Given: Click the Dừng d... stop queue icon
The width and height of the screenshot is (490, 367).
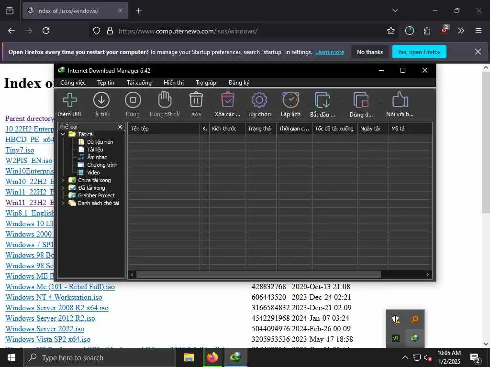Looking at the screenshot, I should click(x=361, y=100).
